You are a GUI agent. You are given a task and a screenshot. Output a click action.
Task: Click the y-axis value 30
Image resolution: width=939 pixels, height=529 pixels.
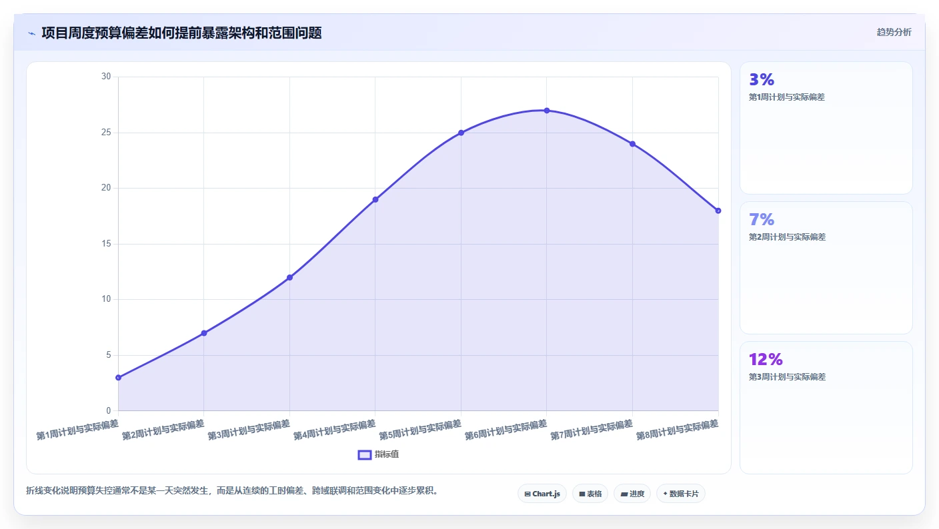point(106,77)
